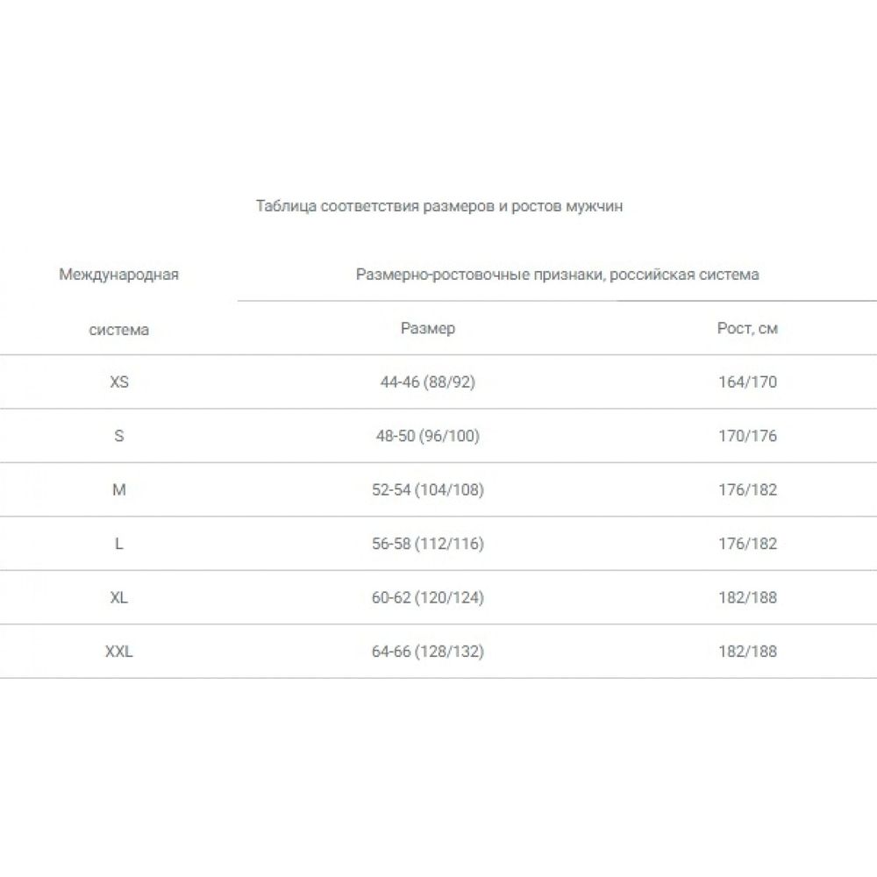877x877 pixels.
Task: Click the height value in the XXL row
Action: [747, 652]
